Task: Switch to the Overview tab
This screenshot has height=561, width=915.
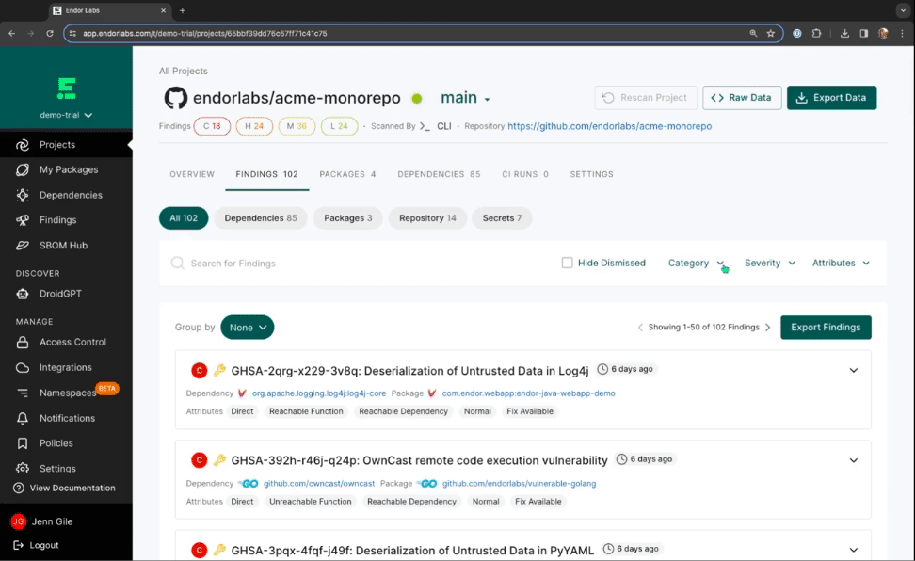Action: click(x=192, y=174)
